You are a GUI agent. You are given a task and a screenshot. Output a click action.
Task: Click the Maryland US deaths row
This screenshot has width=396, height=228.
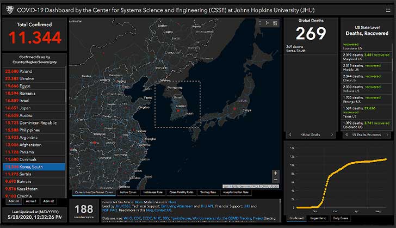[x=366, y=57]
